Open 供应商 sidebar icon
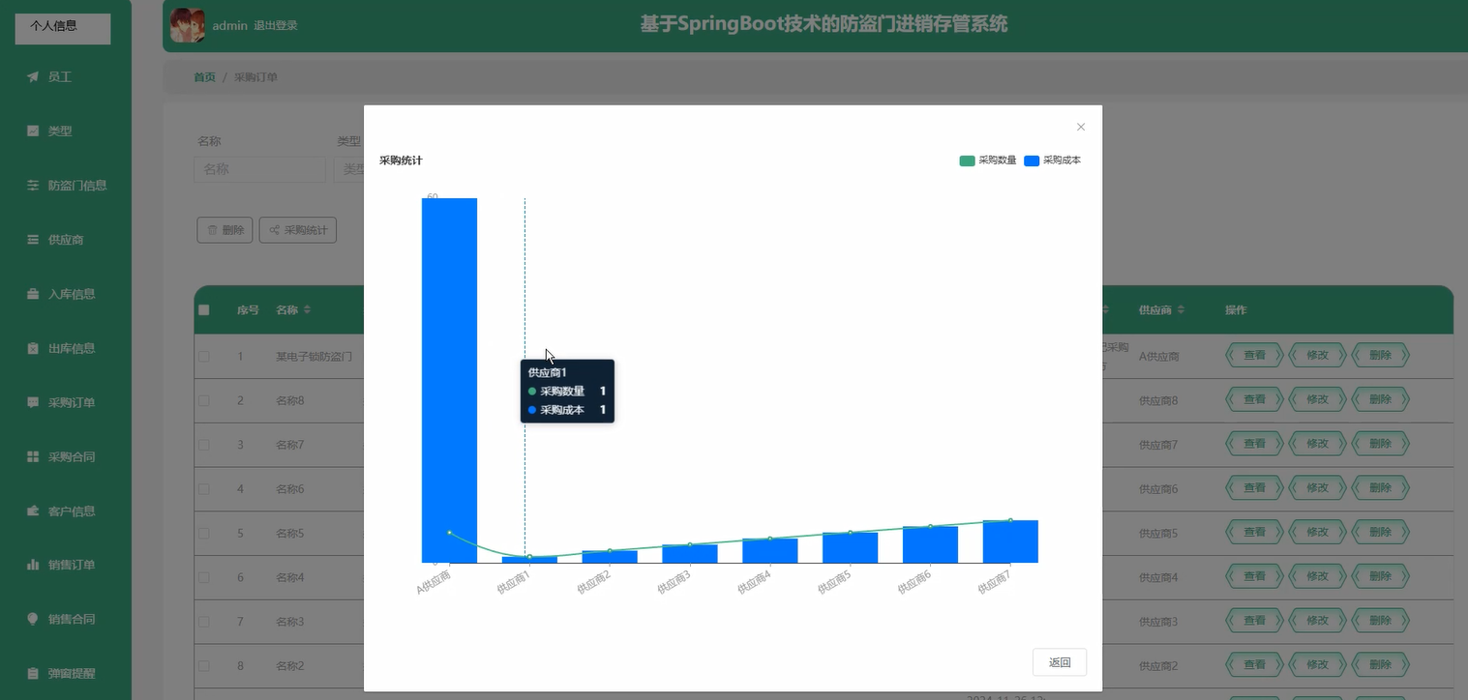Image resolution: width=1468 pixels, height=700 pixels. [33, 239]
